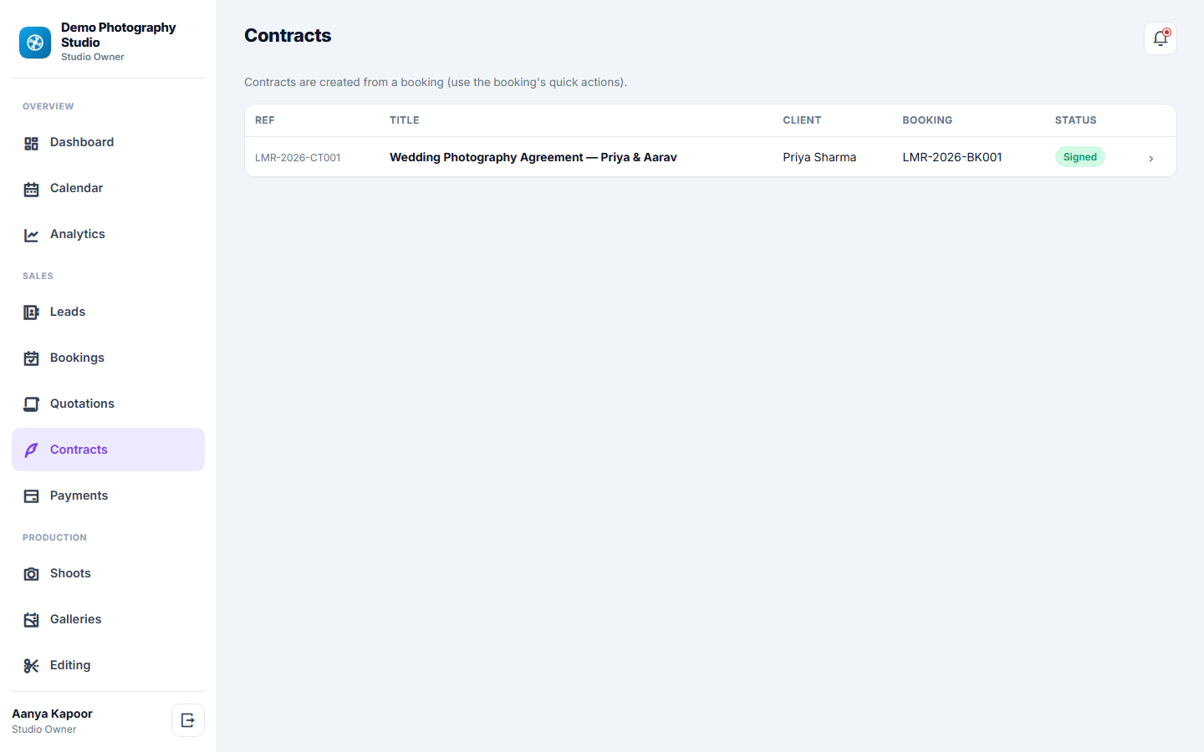Open the Leads section
The height and width of the screenshot is (752, 1204).
pos(108,312)
